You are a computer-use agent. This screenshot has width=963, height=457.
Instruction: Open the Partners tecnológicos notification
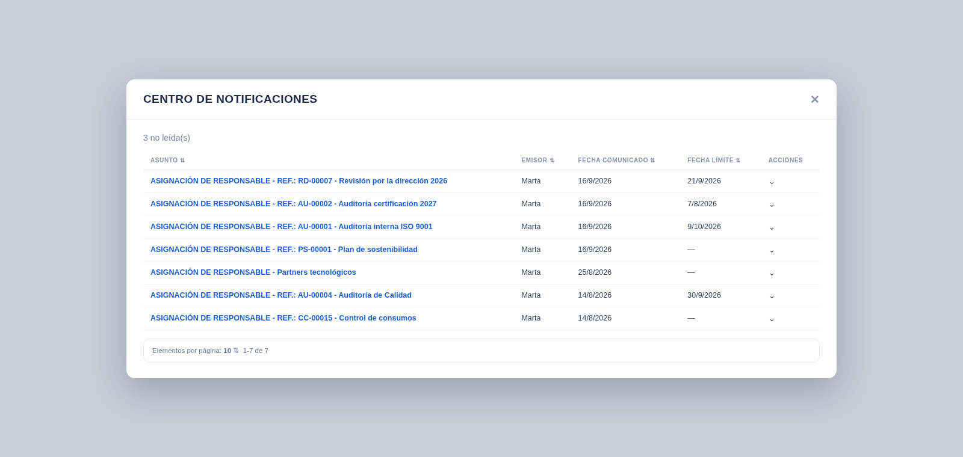point(253,272)
